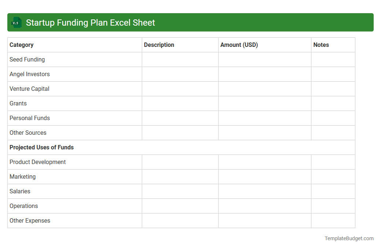Select the Operations row label

(23, 206)
